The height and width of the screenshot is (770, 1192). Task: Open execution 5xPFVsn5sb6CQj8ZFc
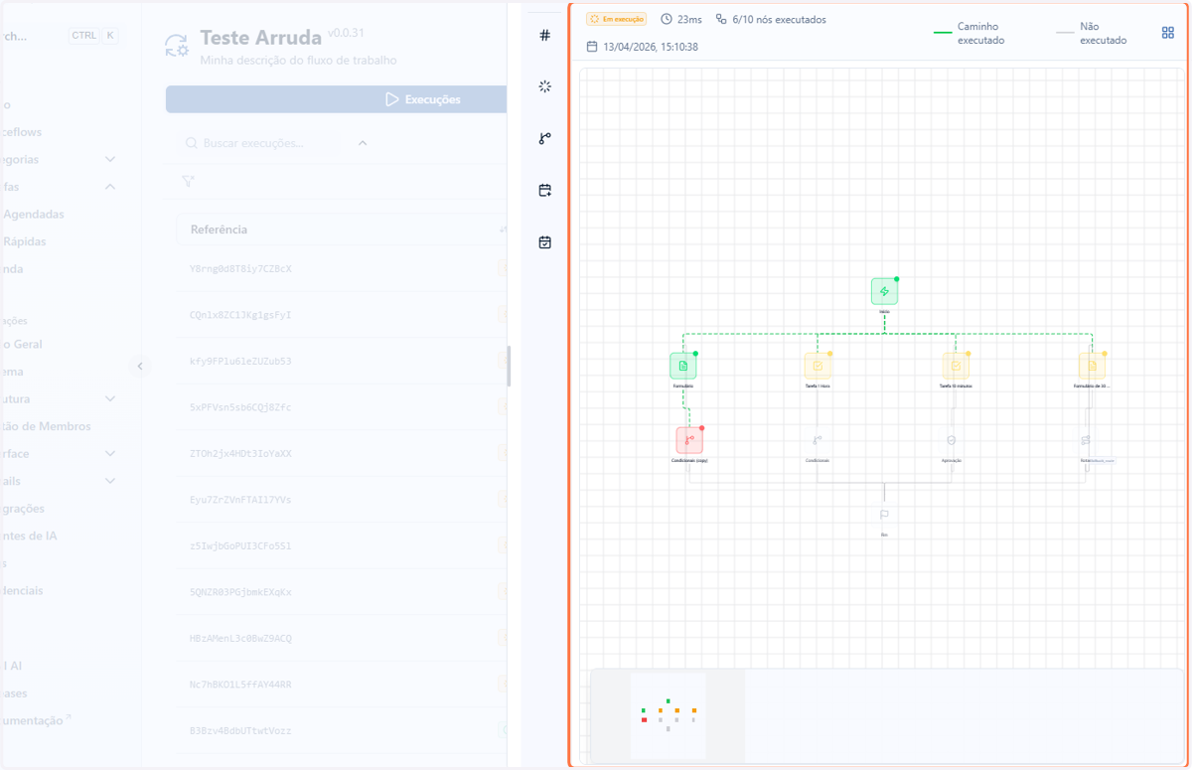(x=240, y=407)
